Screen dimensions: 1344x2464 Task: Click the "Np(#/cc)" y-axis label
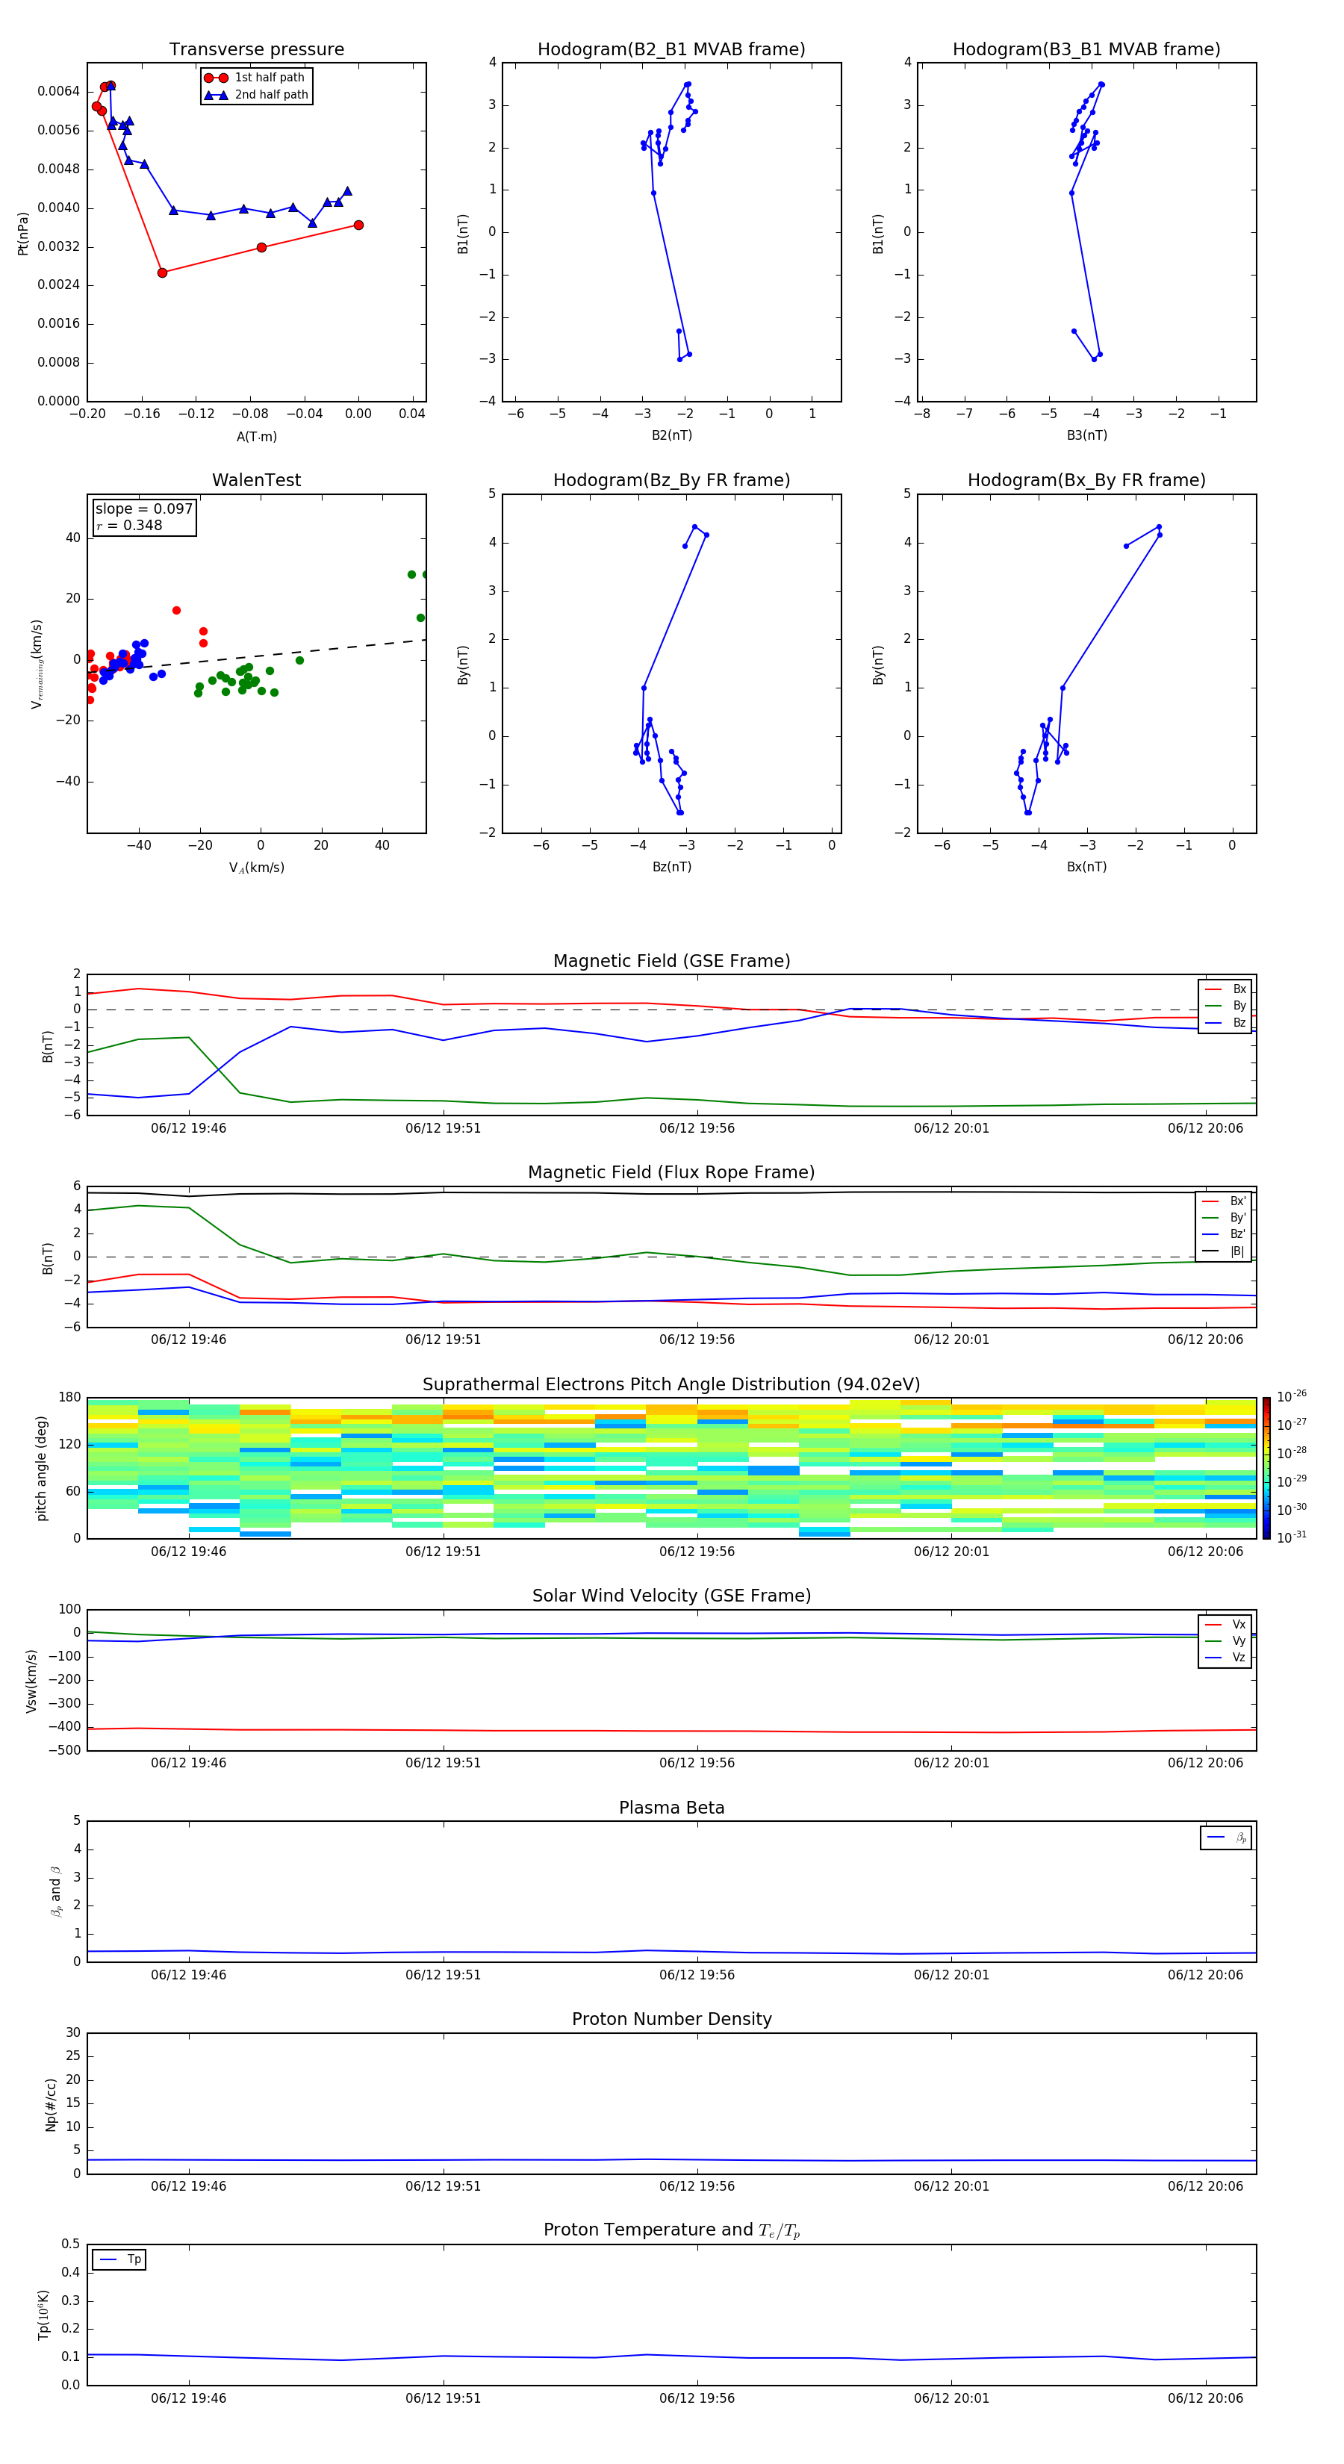click(x=51, y=2104)
